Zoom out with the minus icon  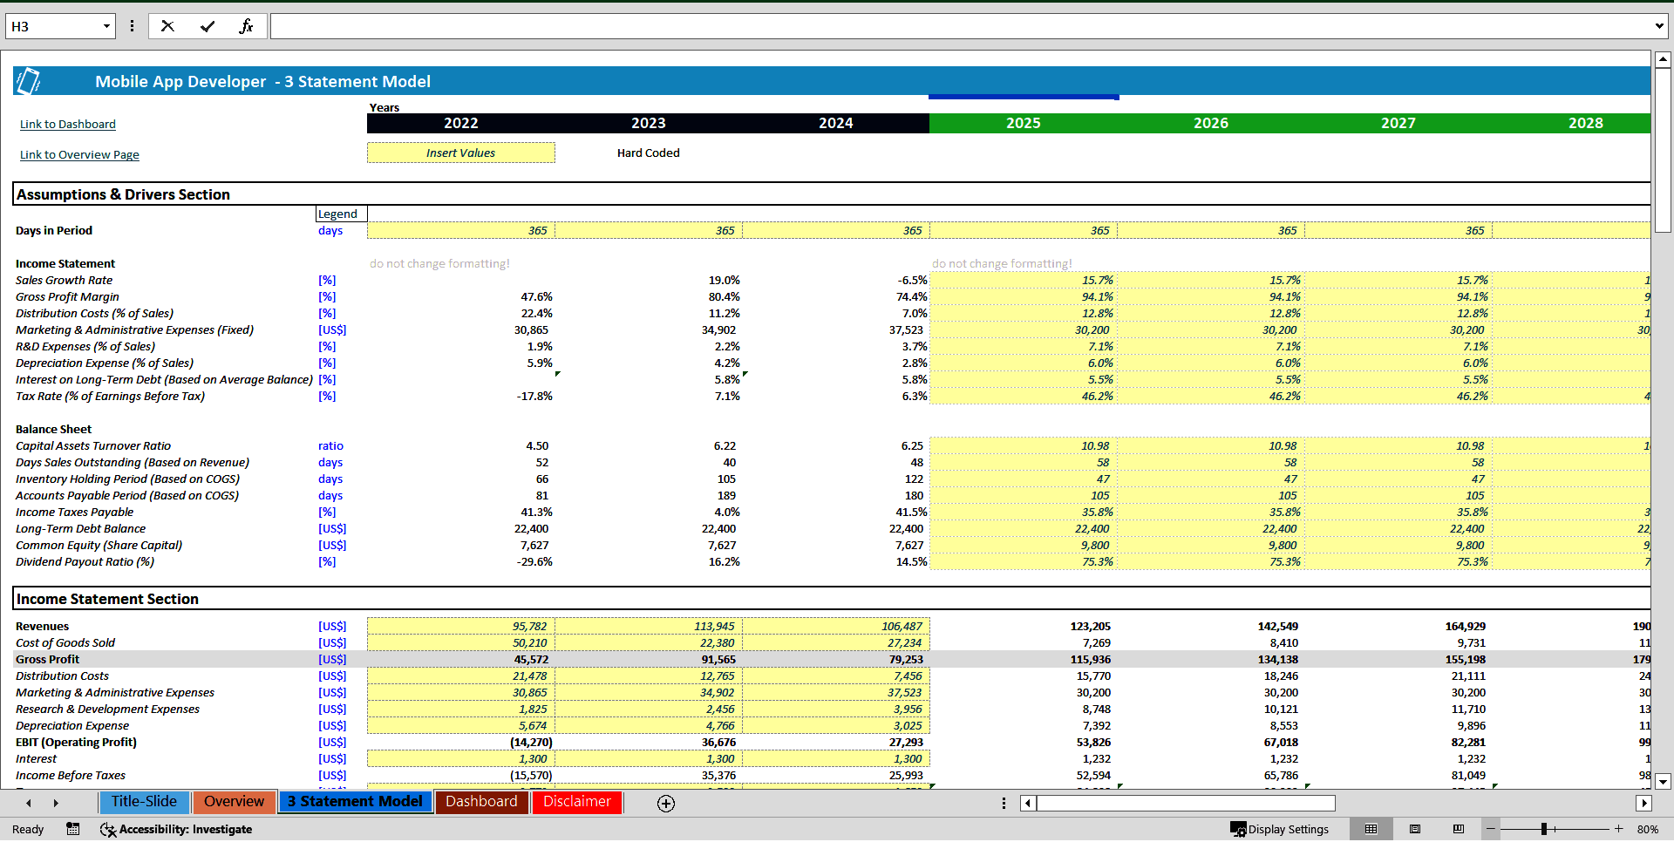coord(1491,829)
